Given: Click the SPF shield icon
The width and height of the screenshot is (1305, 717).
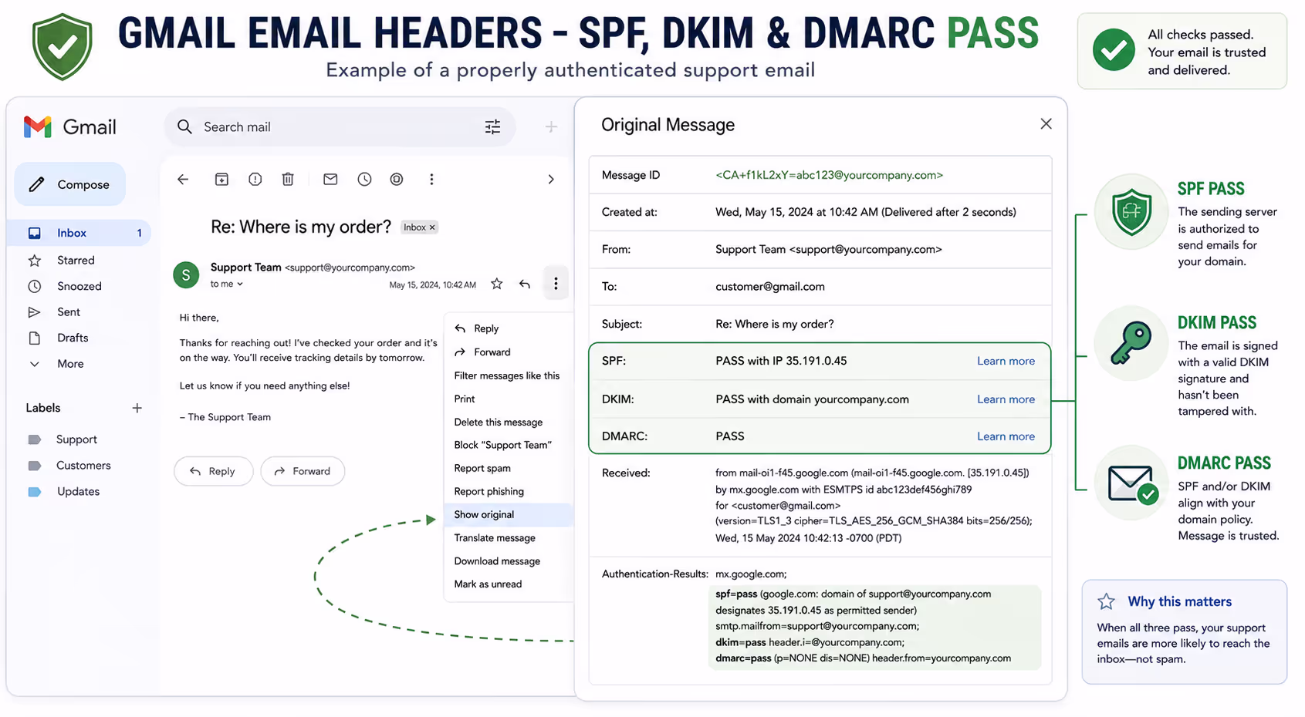Looking at the screenshot, I should click(x=1131, y=211).
